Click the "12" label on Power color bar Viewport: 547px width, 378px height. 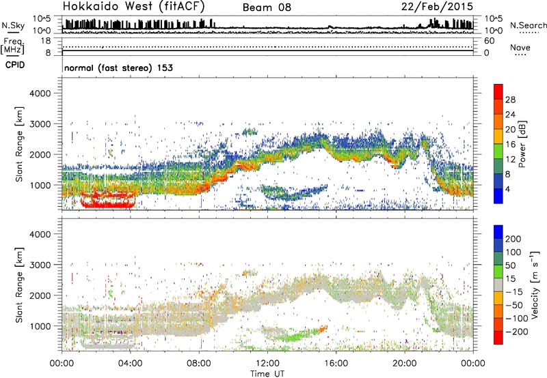click(510, 160)
